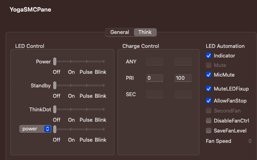Click the PRI start threshold field showing 0

(x=155, y=78)
